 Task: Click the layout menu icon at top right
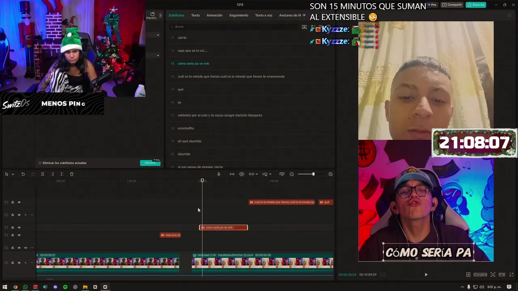click(x=510, y=15)
